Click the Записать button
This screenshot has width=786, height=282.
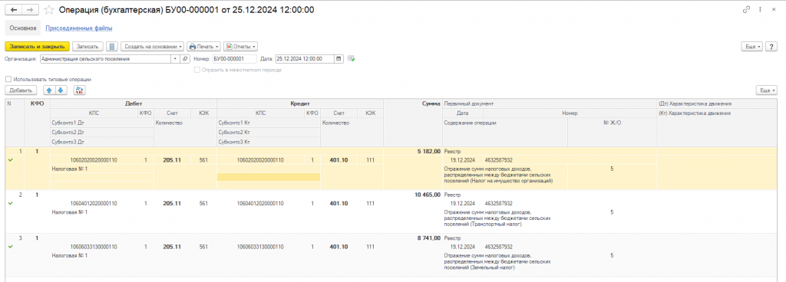[88, 47]
